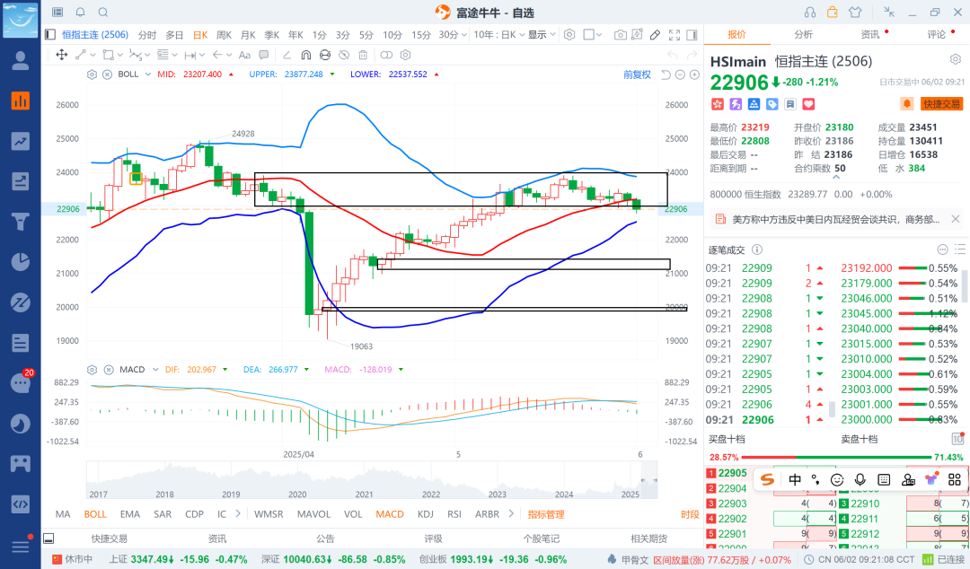
Task: Toggle the order list view icon in 逐笔成交
Action: [x=960, y=249]
